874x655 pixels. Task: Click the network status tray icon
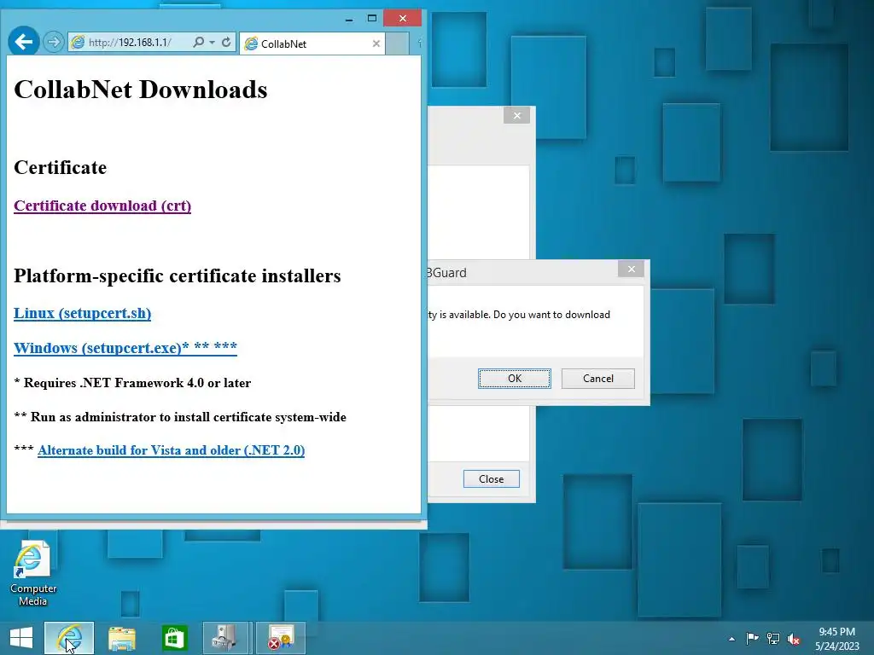773,639
